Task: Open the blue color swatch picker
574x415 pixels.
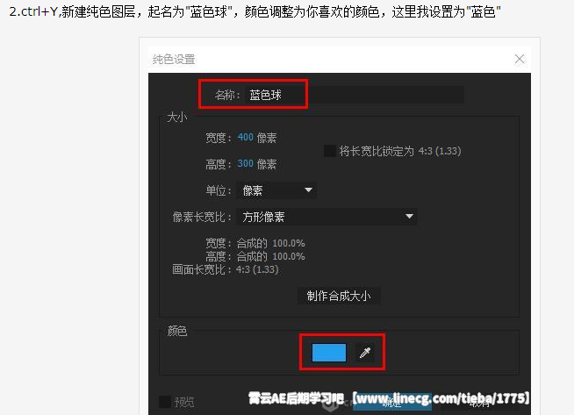Action: (329, 353)
